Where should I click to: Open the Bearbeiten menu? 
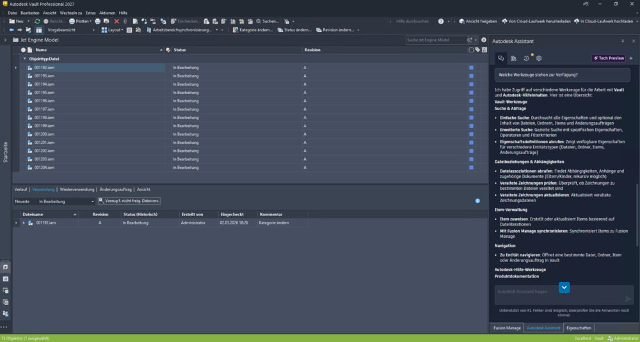(x=30, y=13)
